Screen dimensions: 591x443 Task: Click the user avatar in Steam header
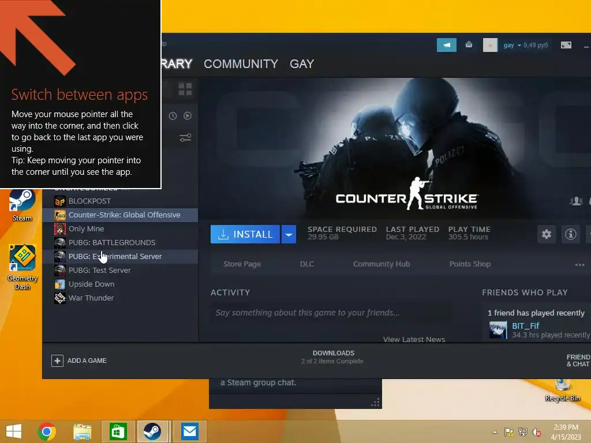(x=490, y=45)
